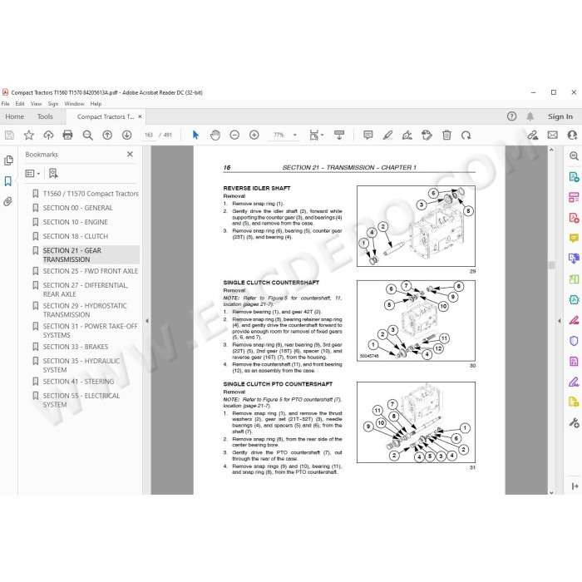
Task: Click the find current bookmark icon
Action: [x=53, y=173]
